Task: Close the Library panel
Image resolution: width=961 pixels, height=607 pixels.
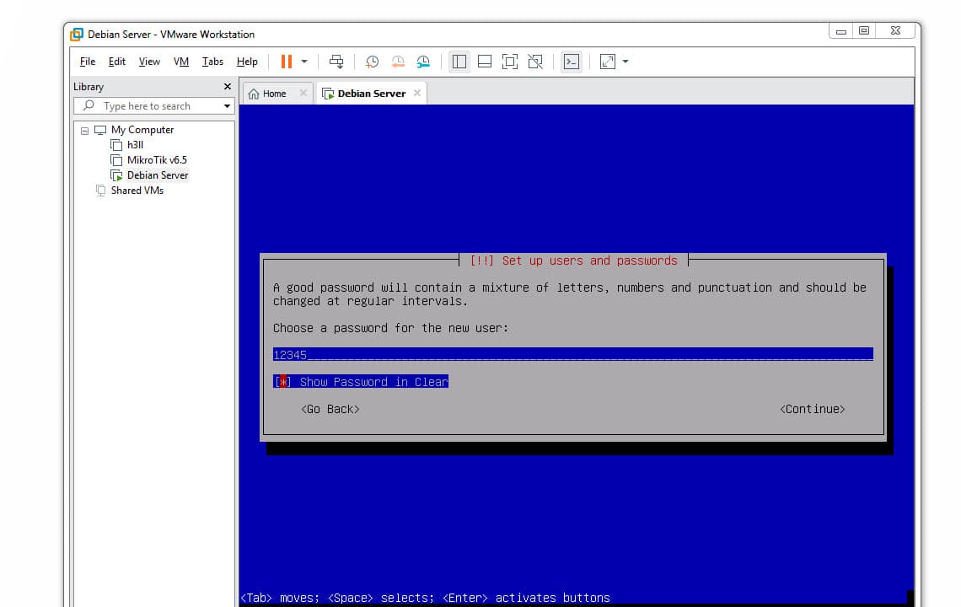Action: pyautogui.click(x=228, y=87)
